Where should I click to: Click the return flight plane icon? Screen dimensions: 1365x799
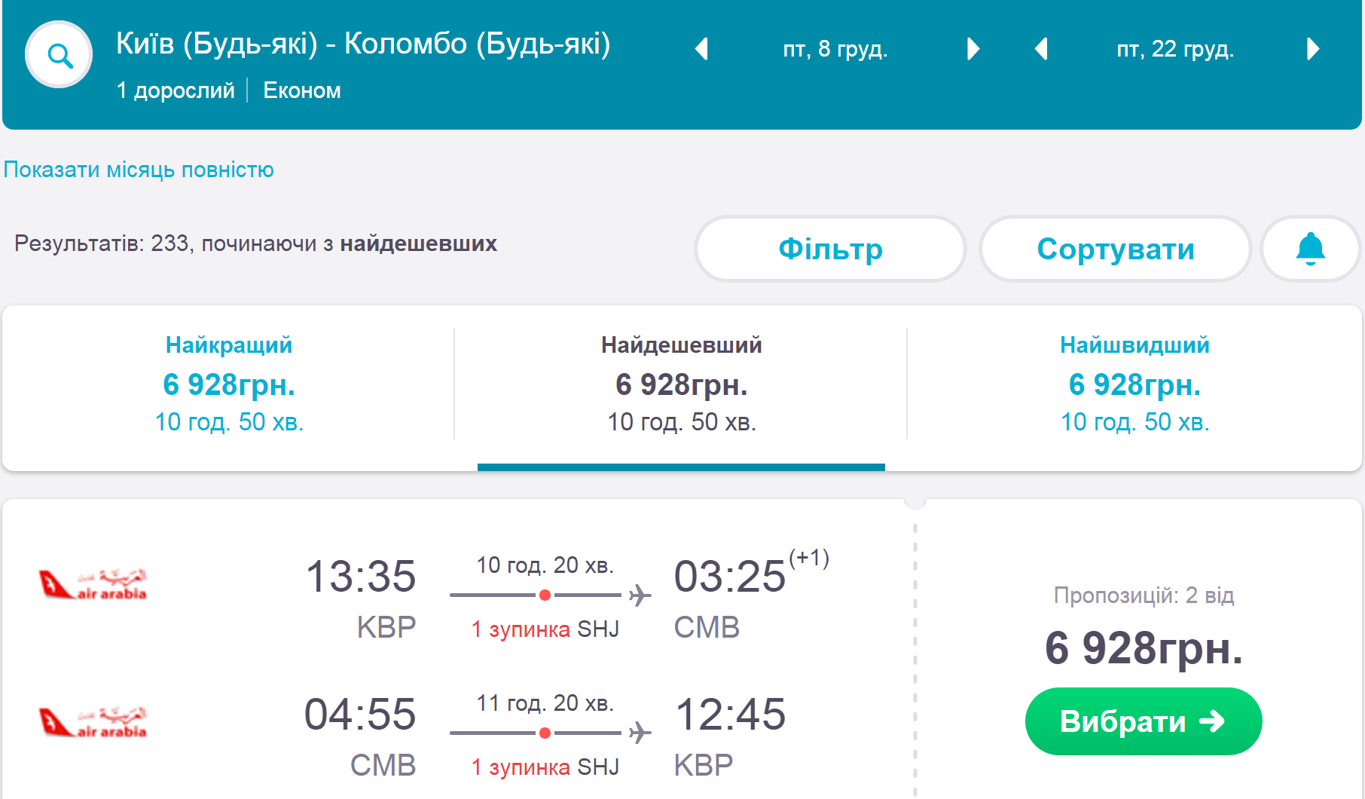pos(640,732)
